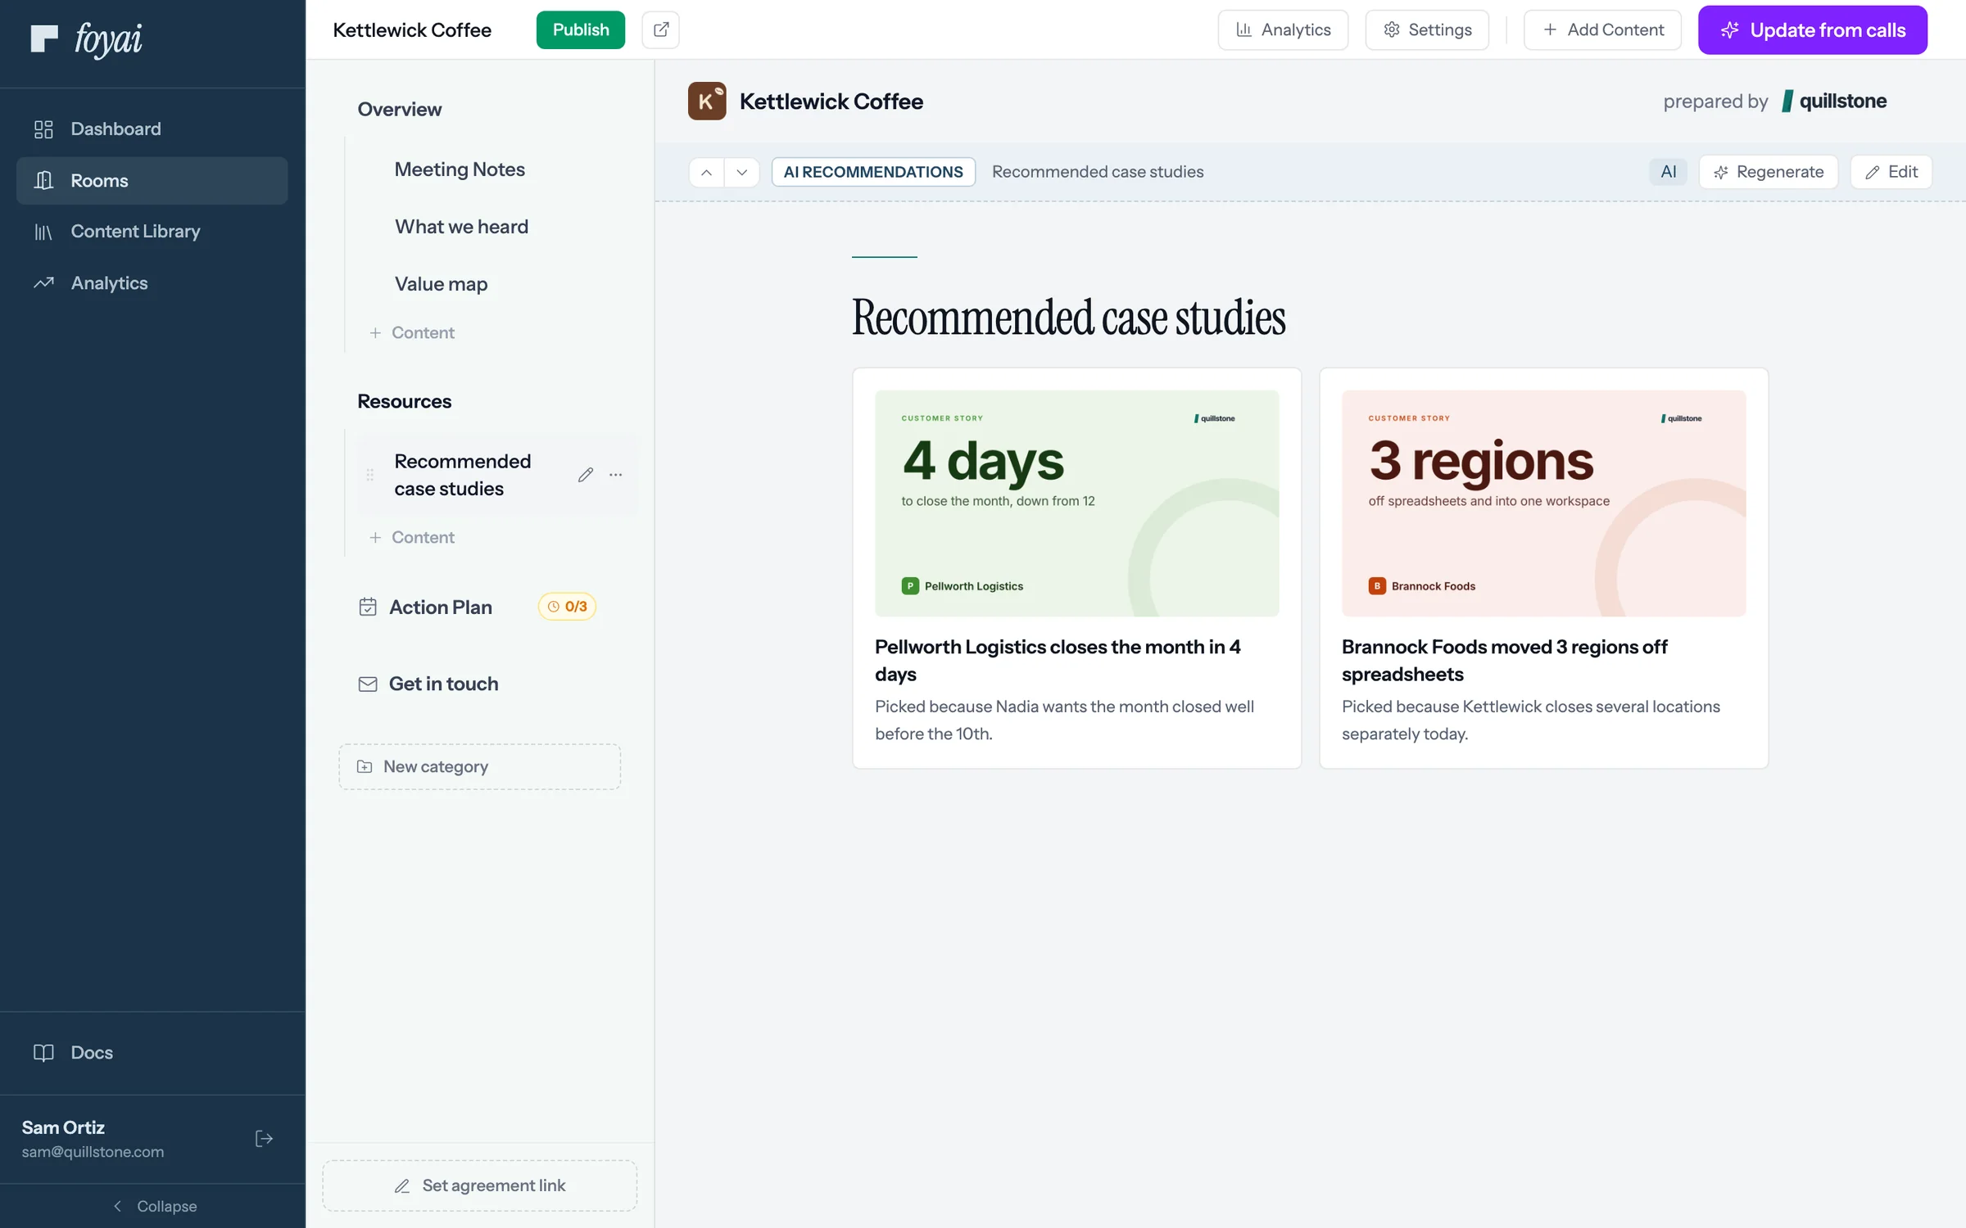Open the Action Plan 0/3 progress badge
Viewport: 1966px width, 1228px height.
coord(567,607)
